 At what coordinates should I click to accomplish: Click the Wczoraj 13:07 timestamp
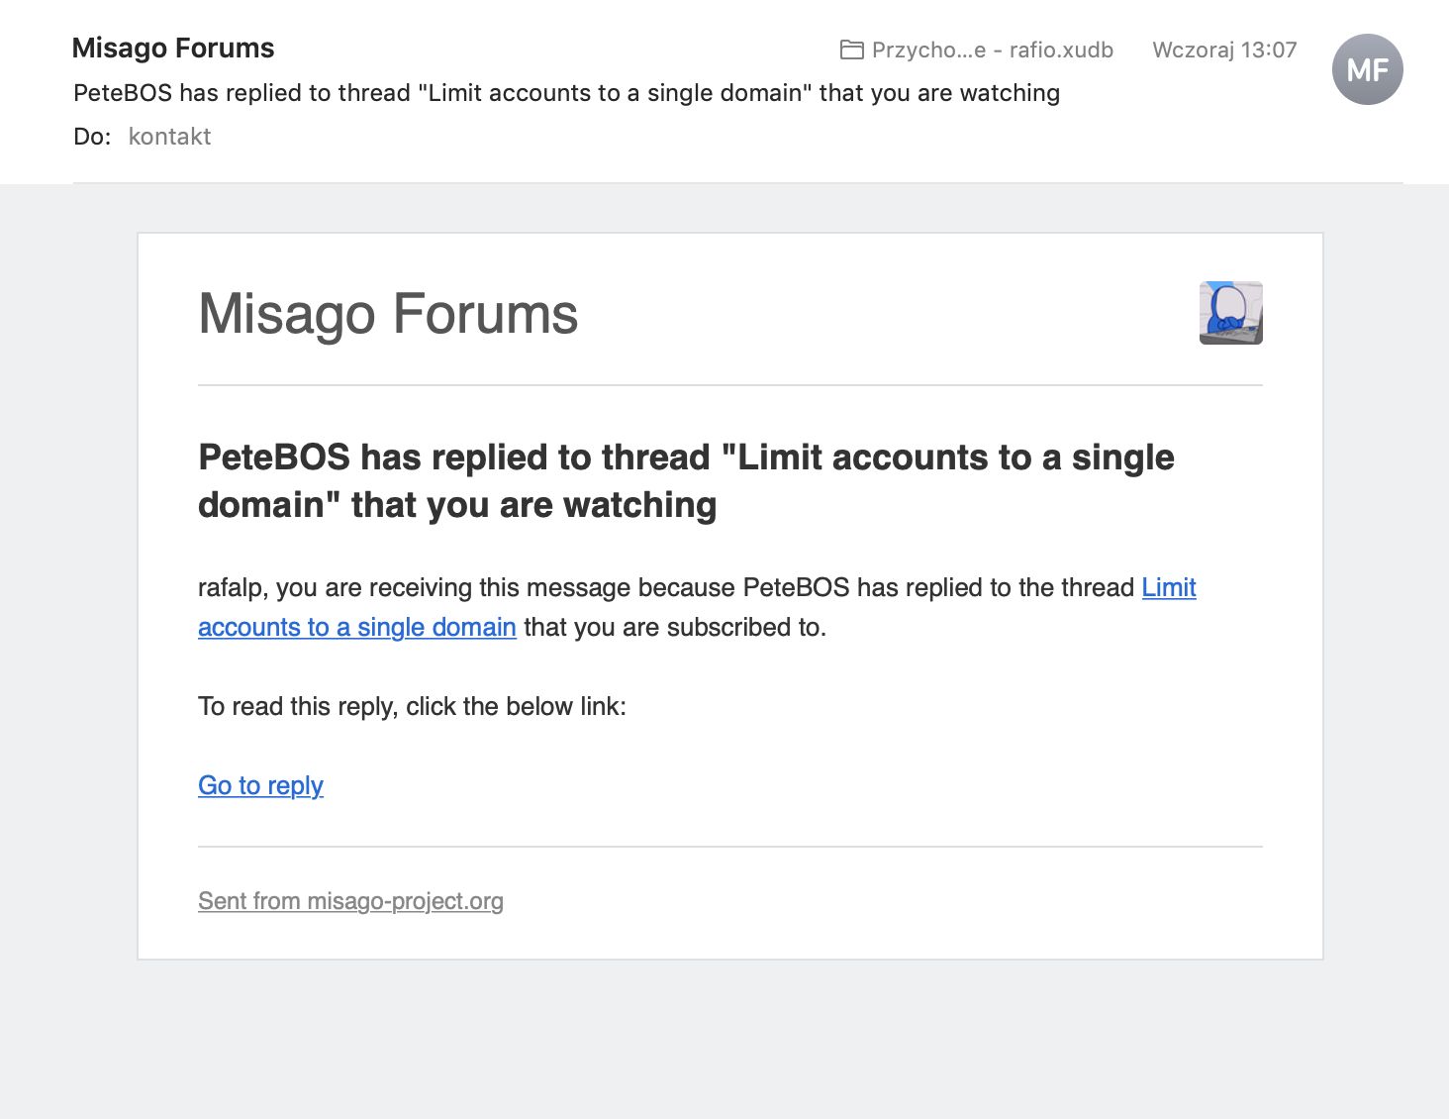(x=1224, y=50)
